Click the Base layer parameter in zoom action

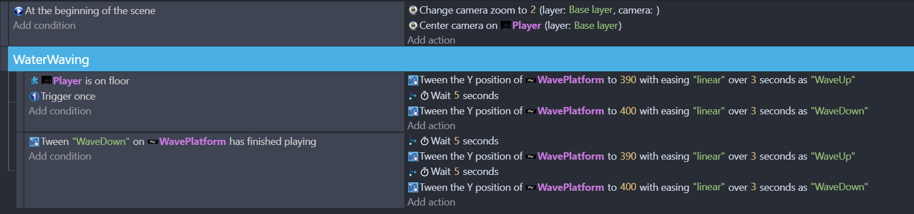591,10
